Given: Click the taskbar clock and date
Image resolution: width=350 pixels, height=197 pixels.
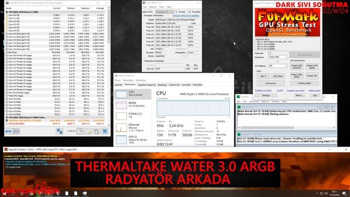Looking at the screenshot, I should (334, 193).
